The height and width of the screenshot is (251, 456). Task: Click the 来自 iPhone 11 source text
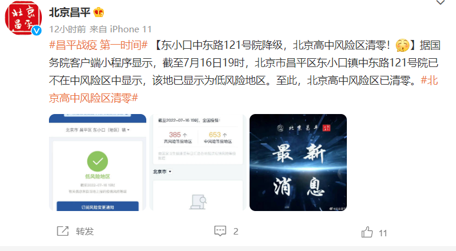click(x=120, y=29)
